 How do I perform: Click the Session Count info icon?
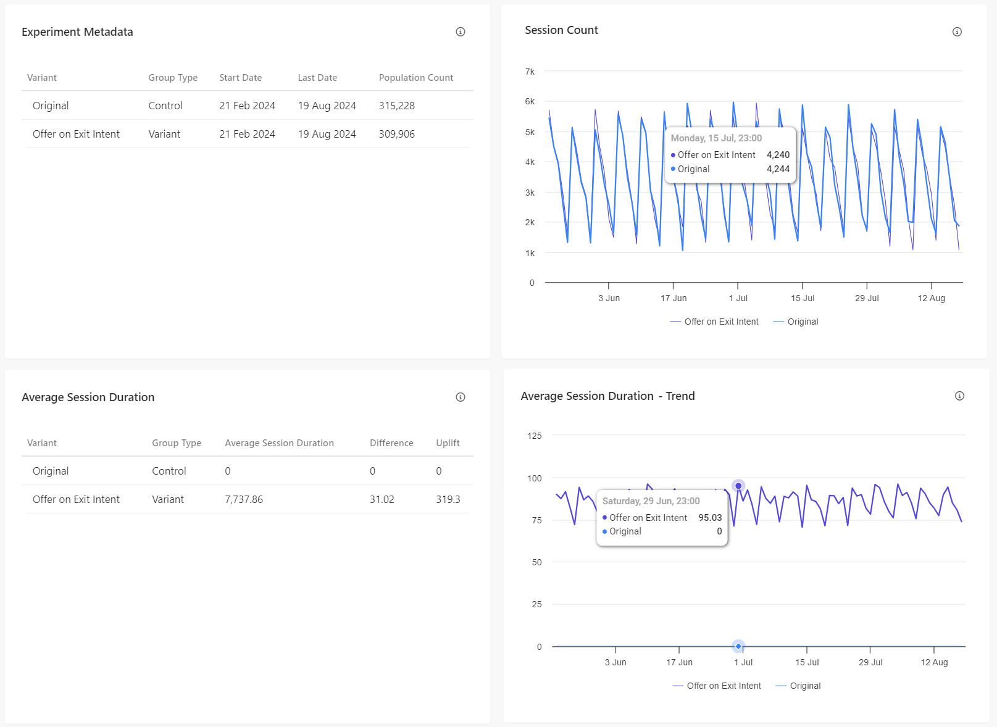pyautogui.click(x=957, y=32)
